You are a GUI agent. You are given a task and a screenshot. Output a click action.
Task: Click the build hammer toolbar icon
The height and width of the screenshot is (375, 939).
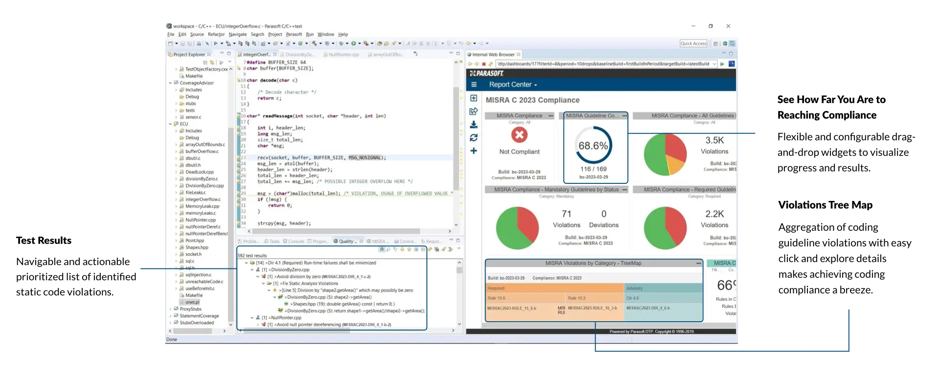(314, 44)
